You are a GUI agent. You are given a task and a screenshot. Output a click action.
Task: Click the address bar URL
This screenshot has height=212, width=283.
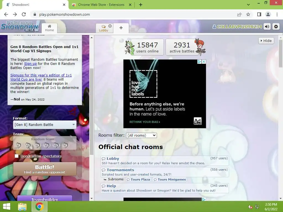point(64,14)
